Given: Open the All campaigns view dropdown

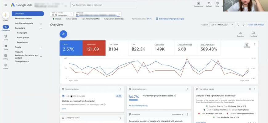Looking at the screenshot, I should pos(62,14).
